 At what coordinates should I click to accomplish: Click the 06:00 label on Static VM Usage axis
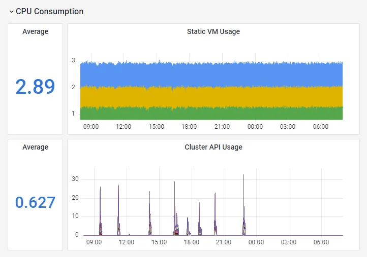(x=321, y=127)
